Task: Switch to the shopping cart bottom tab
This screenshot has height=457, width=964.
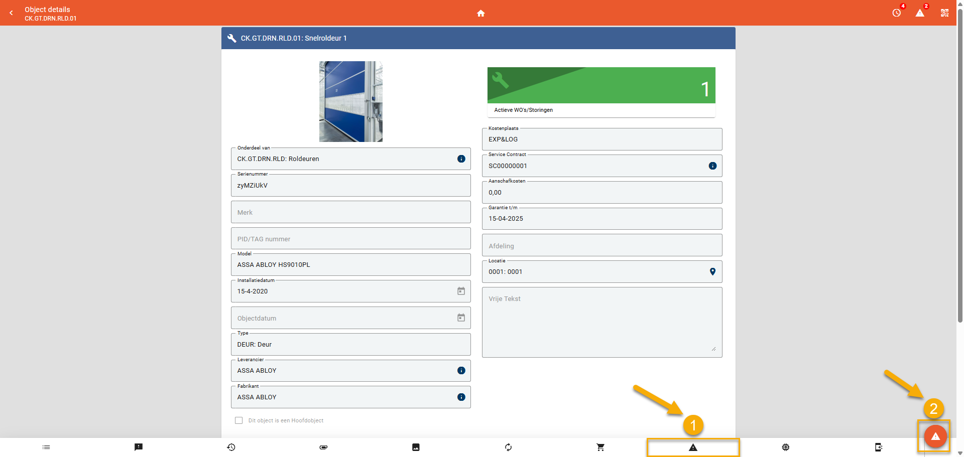Action: [600, 447]
